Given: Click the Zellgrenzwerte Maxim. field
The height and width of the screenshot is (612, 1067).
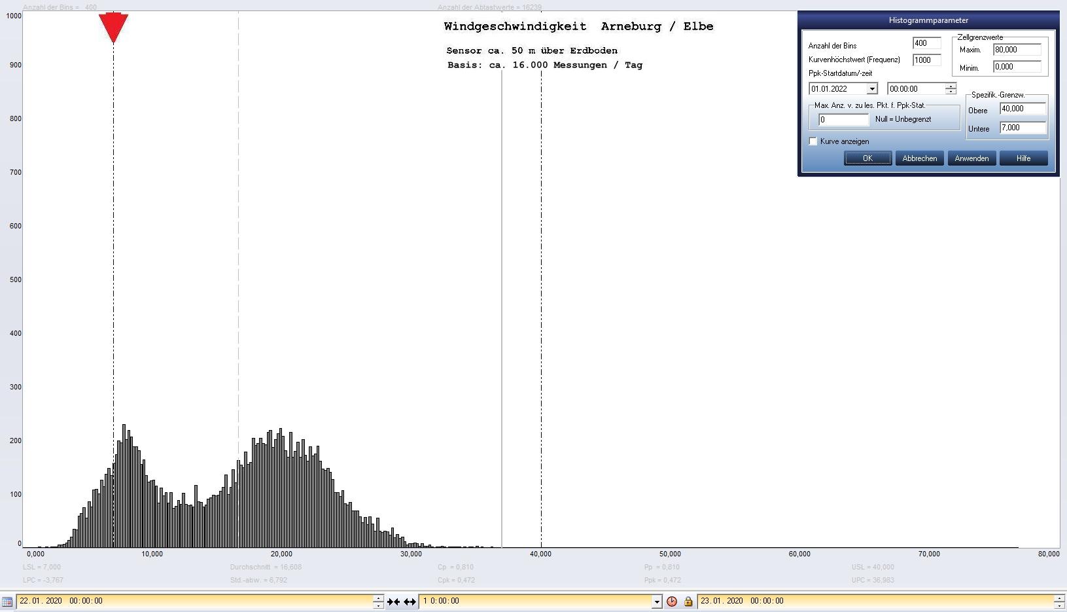Looking at the screenshot, I should tap(1017, 50).
